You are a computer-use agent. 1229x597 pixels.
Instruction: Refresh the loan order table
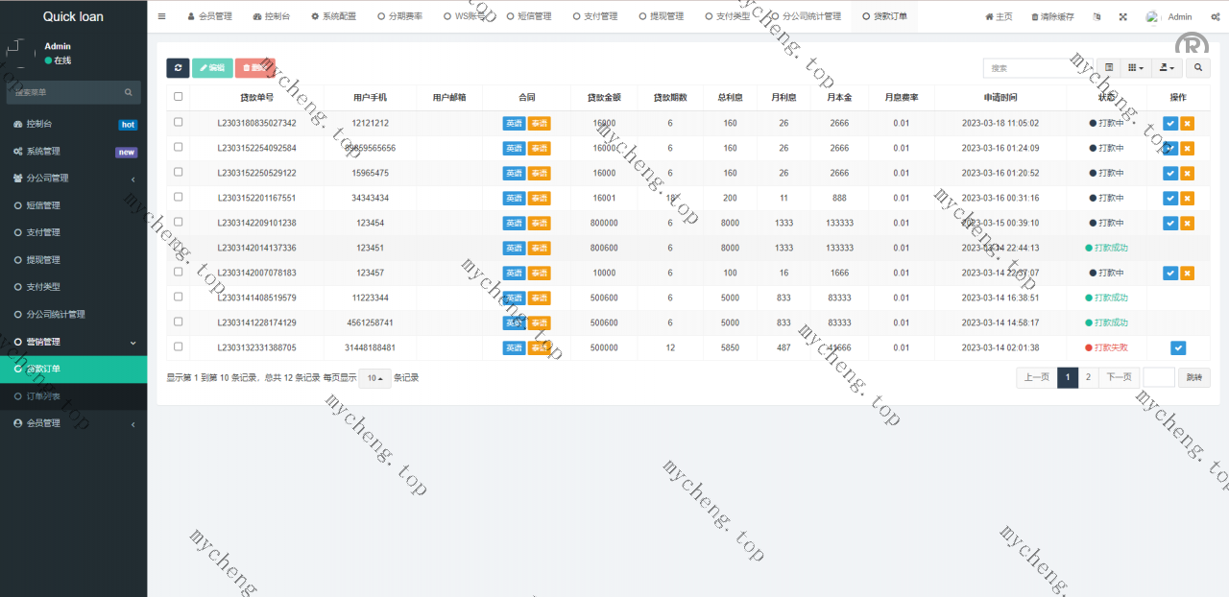pos(178,68)
